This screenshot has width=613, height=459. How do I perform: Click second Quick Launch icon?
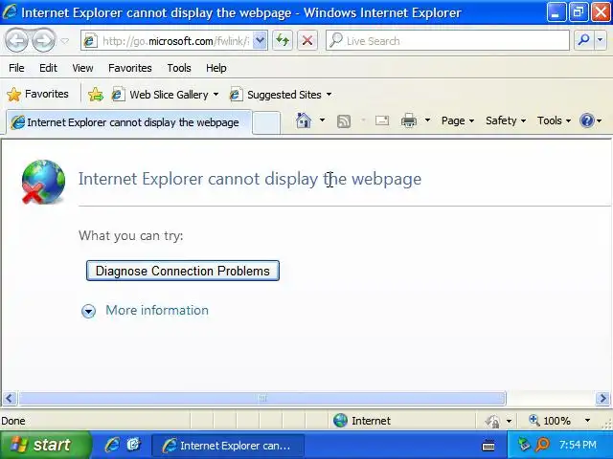point(133,445)
